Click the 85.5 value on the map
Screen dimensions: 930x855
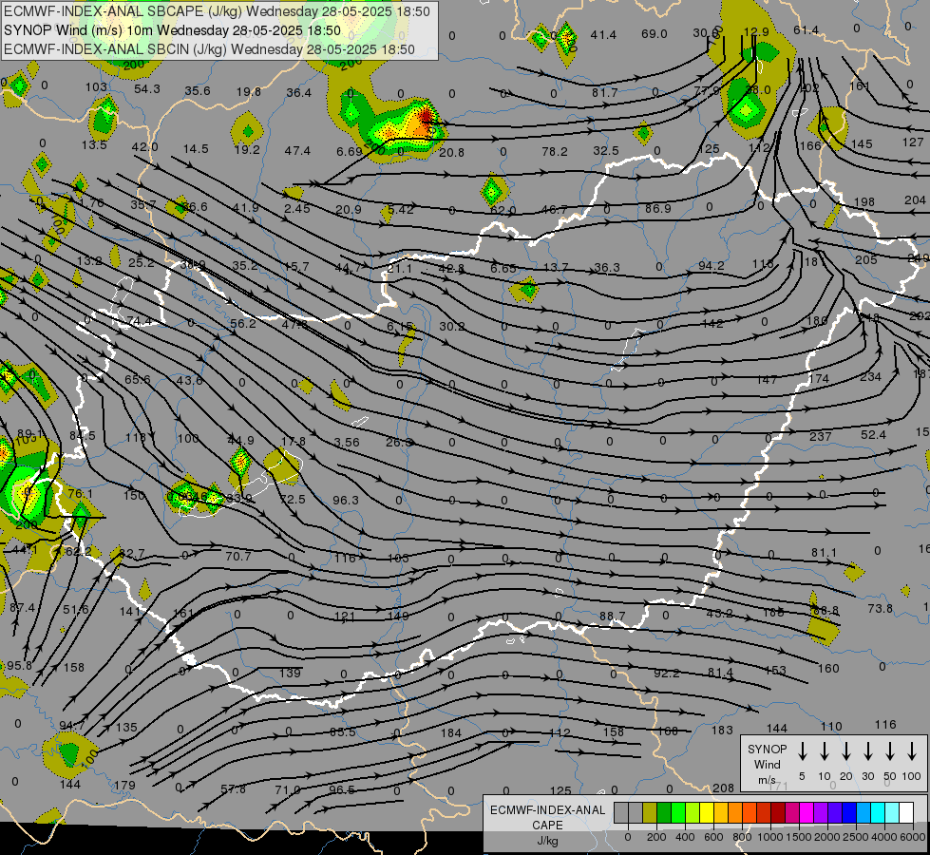click(x=342, y=732)
